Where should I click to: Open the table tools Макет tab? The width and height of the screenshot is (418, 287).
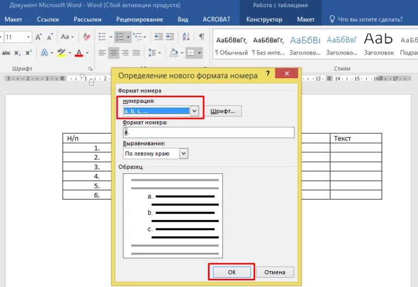tap(306, 20)
